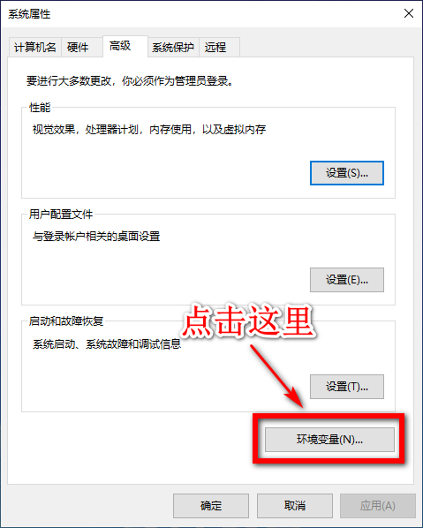Screen dimensions: 423x528
Task: Open startup and recovery 设置(T) button
Action: pos(347,386)
